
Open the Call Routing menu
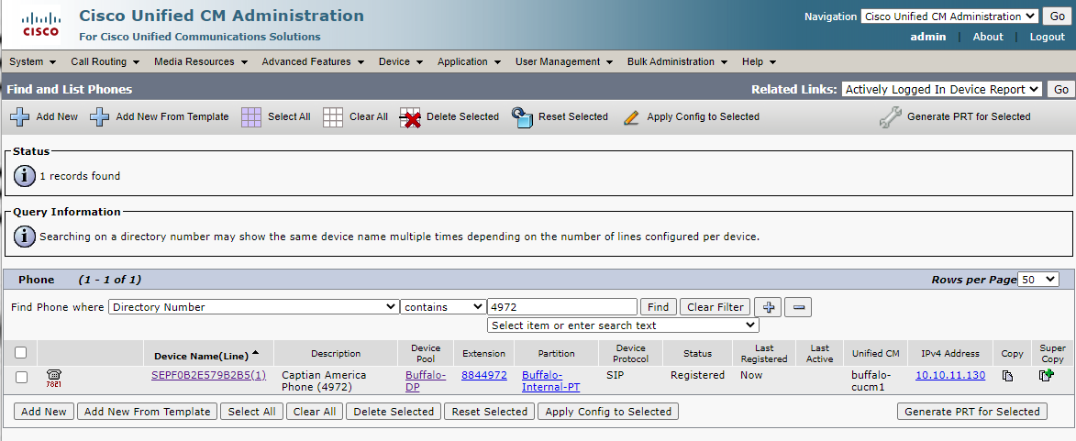105,61
